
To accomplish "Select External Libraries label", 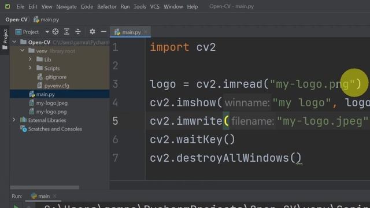I will tap(47, 120).
